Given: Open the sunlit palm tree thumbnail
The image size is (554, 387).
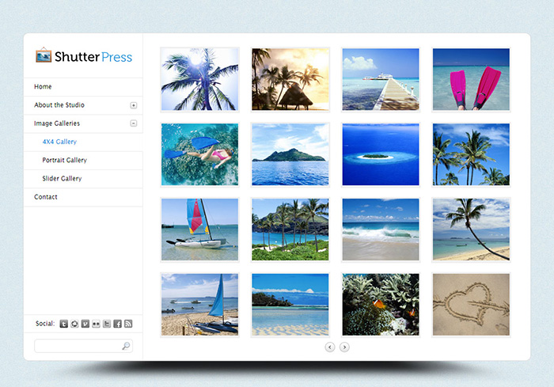Looking at the screenshot, I should coord(199,79).
